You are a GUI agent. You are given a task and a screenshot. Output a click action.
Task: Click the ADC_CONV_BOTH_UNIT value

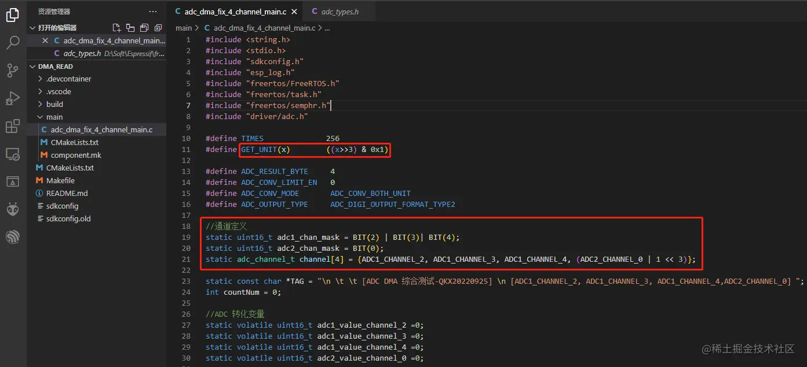click(370, 193)
